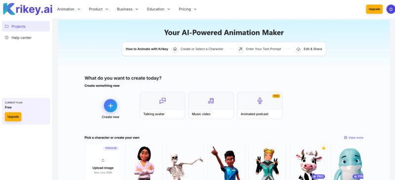Click the Enter Your Text Prompt step icon
Viewport: 395px width, 180px height.
[241, 49]
